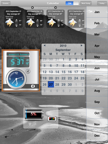This screenshot has width=108, height=144.
Task: Choose Sep from month sidebar
Action: pyautogui.click(x=97, y=102)
